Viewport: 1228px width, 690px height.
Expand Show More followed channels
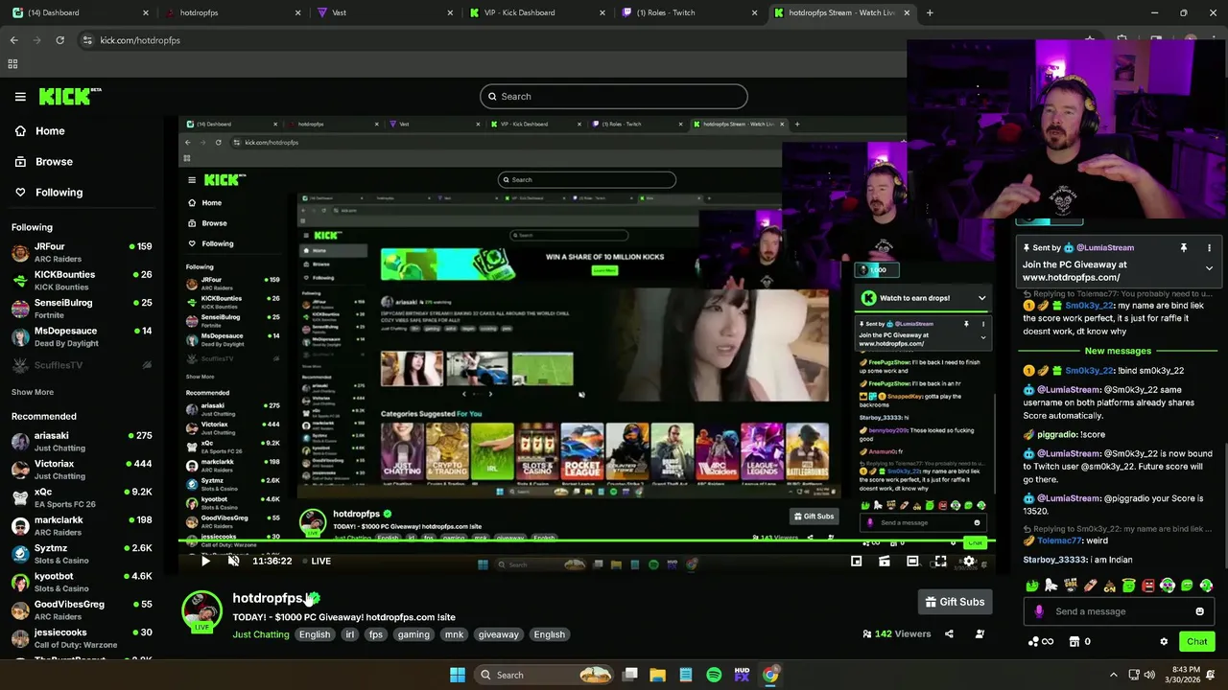[x=33, y=392]
